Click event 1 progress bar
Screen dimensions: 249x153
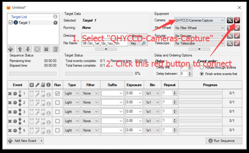point(200,93)
